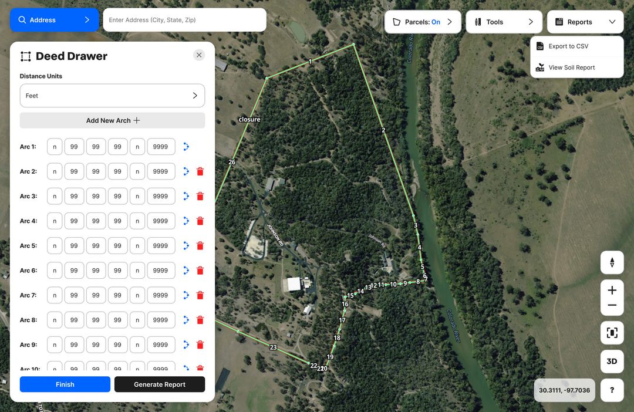Select the Address pin icon on the blue button
Image resolution: width=634 pixels, height=412 pixels.
22,19
